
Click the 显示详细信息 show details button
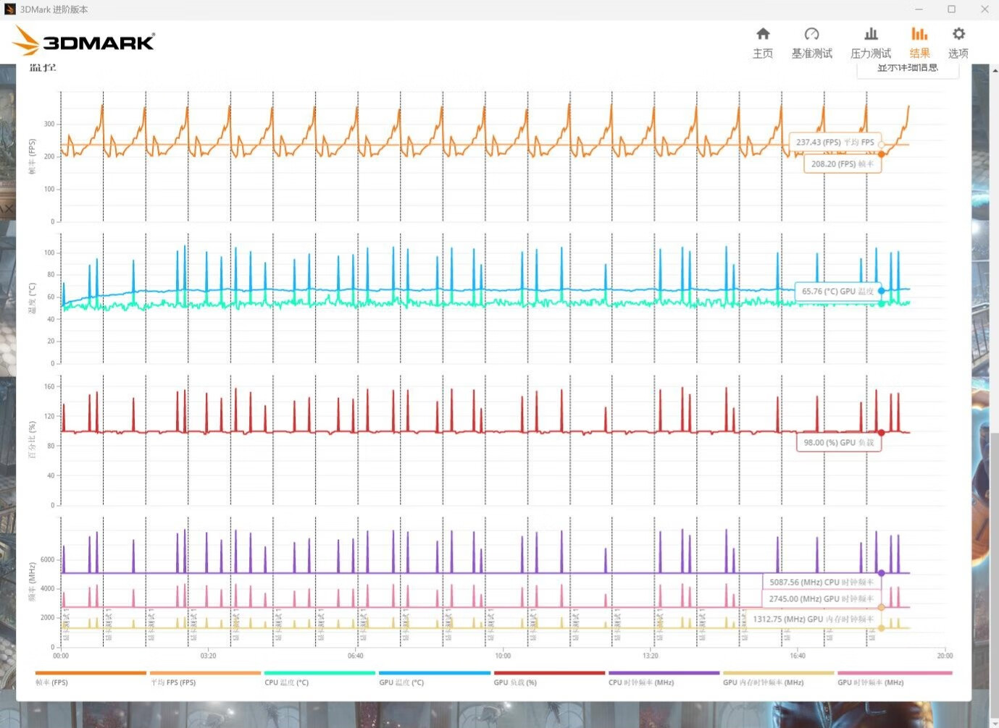[908, 69]
